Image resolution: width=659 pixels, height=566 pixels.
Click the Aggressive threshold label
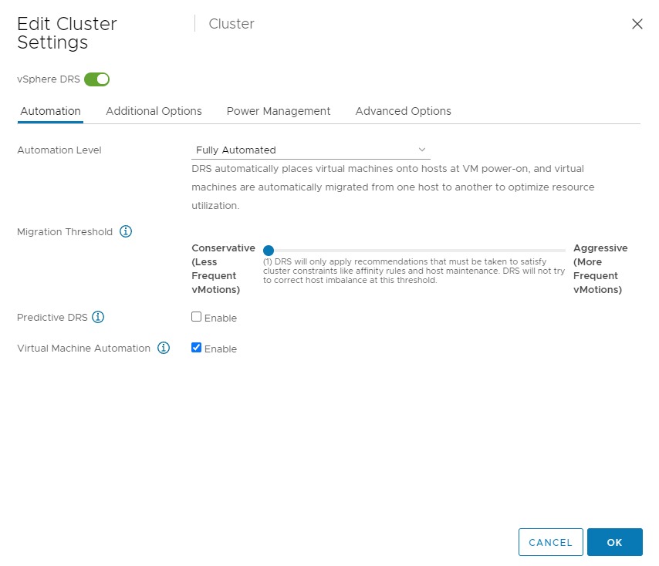tap(600, 248)
